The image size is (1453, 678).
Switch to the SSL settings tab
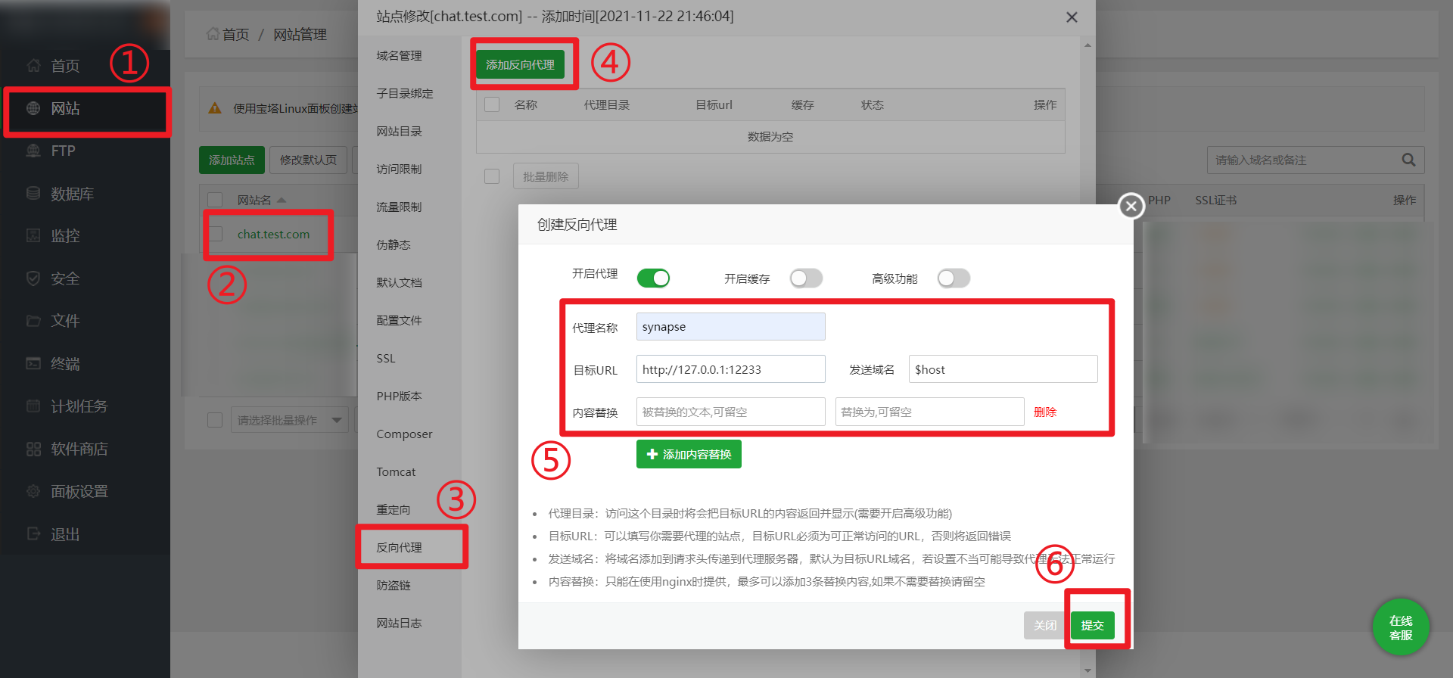(386, 358)
